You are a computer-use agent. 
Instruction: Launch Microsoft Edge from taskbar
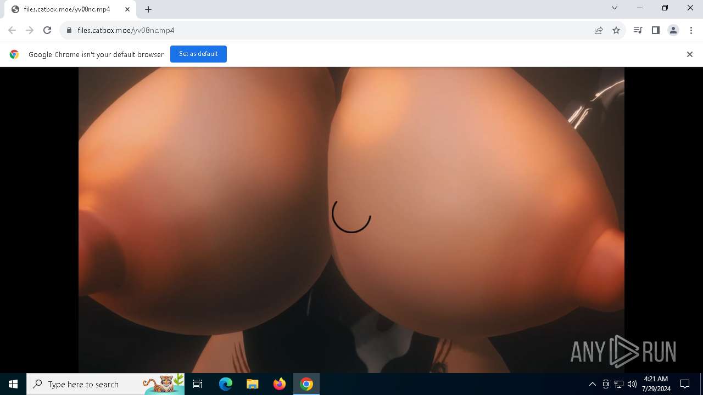point(226,384)
